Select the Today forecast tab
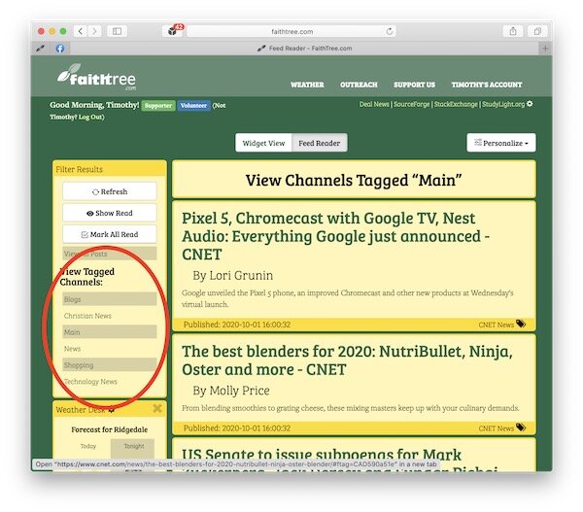 tap(88, 447)
